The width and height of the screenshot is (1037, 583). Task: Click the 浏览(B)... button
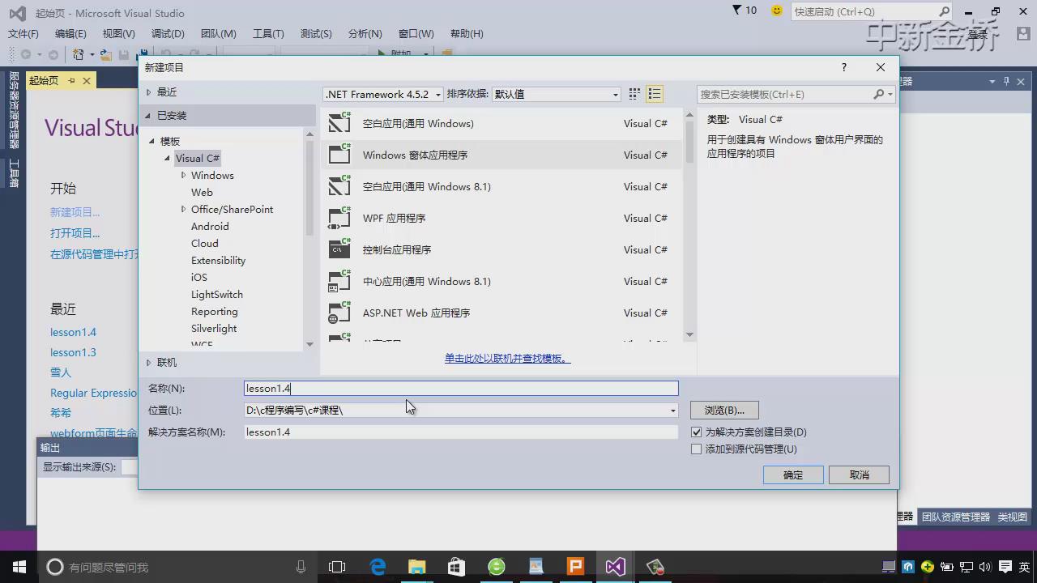click(x=724, y=410)
